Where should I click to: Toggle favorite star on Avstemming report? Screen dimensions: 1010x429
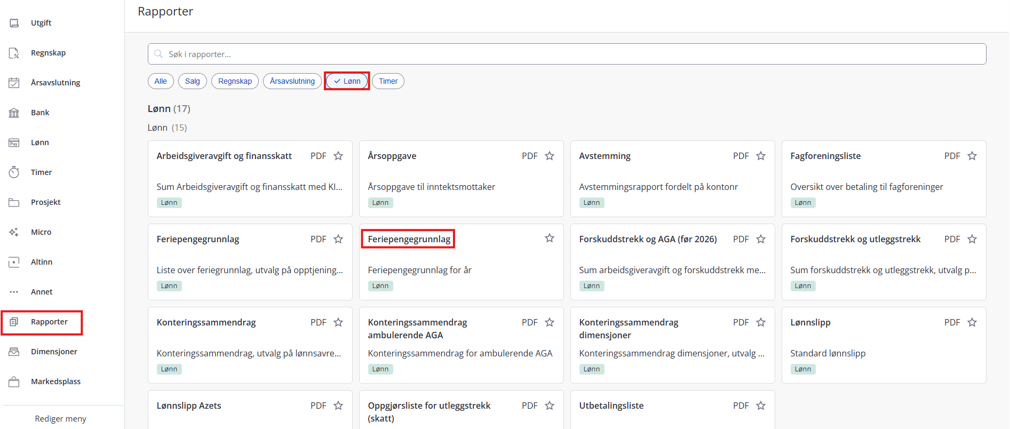[761, 156]
